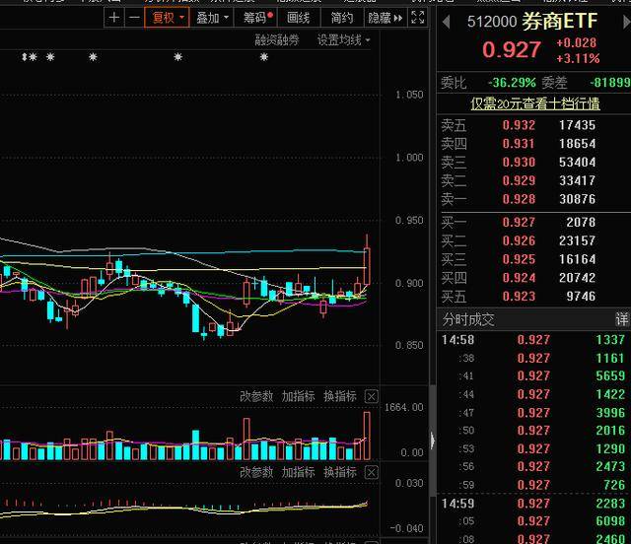
Task: Go to previous stock with left arrow
Action: (x=446, y=22)
